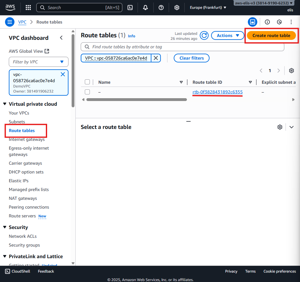Open the Europe (Frankfurt) region selector
Image resolution: width=300 pixels, height=282 pixels.
pos(208,8)
